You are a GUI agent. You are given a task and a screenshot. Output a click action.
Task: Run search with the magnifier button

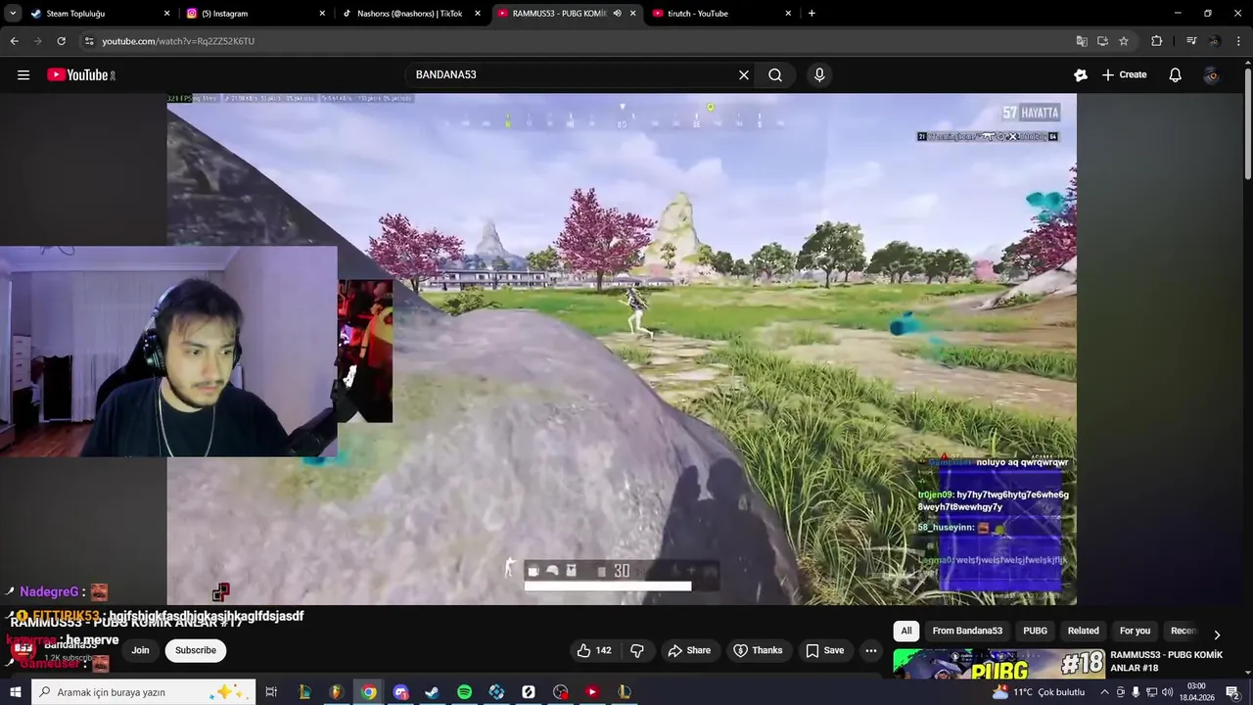[x=775, y=74]
